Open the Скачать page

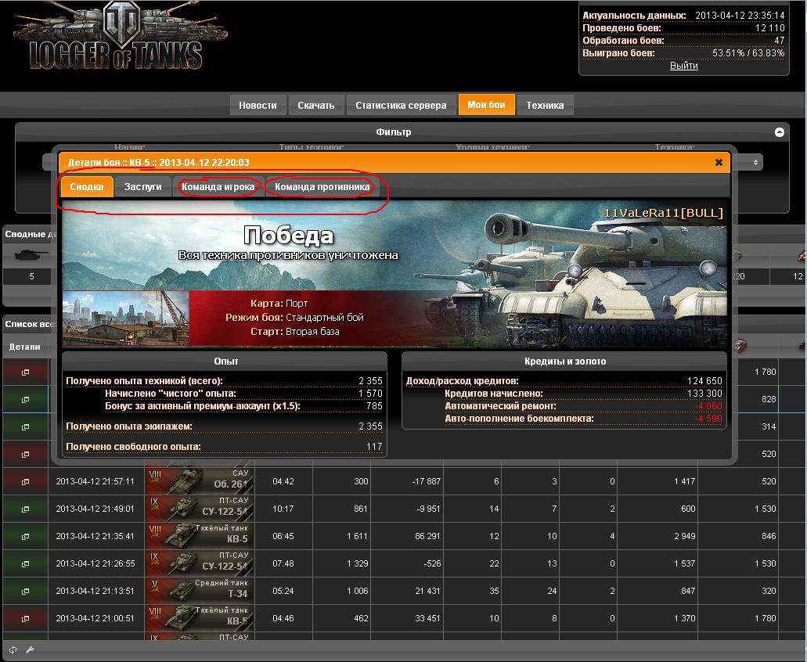(x=316, y=105)
